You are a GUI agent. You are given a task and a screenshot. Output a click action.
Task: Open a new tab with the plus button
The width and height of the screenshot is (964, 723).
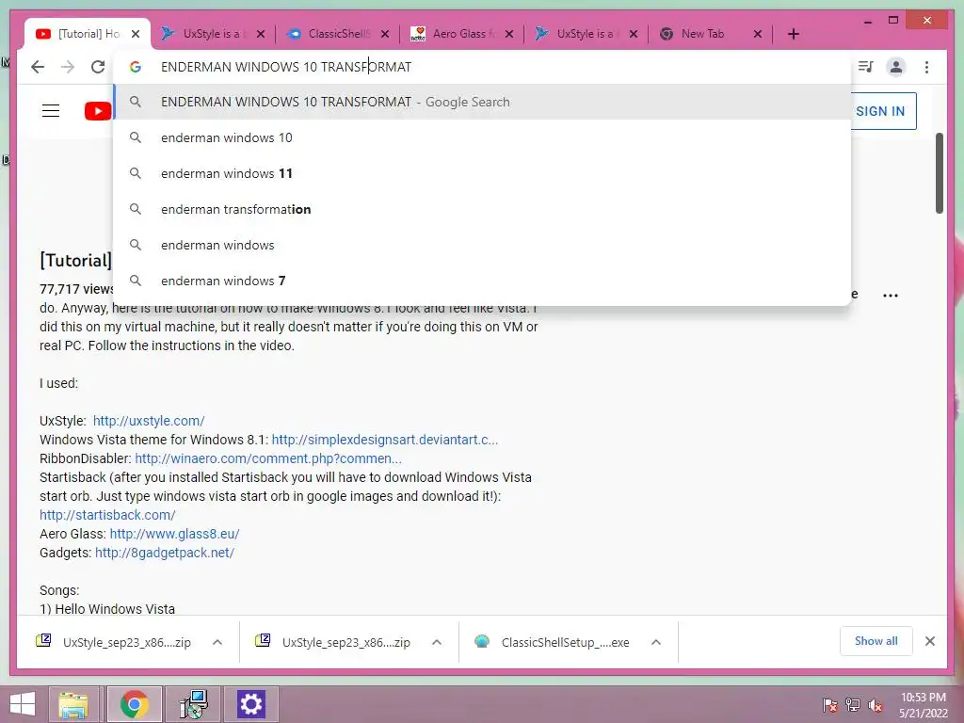794,34
